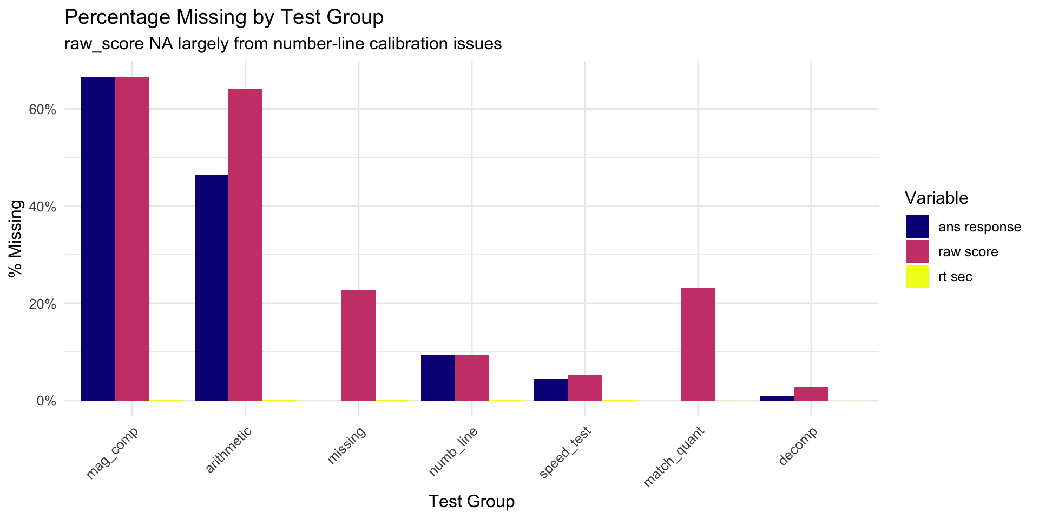
Task: Click the magenta speed_test raw score bar
Action: coord(584,388)
